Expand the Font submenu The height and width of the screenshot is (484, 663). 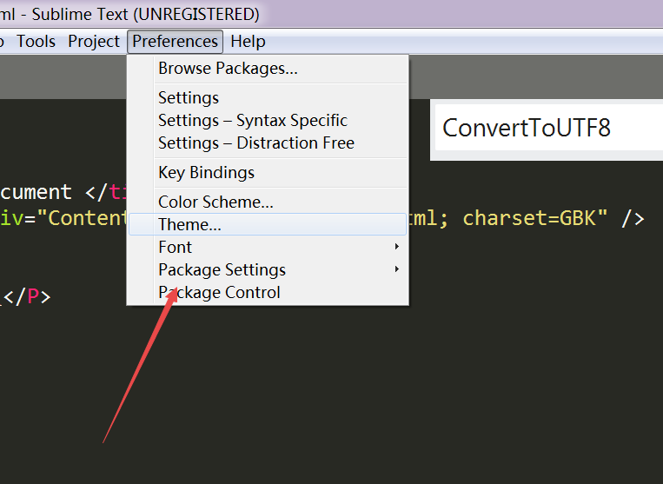tap(268, 247)
